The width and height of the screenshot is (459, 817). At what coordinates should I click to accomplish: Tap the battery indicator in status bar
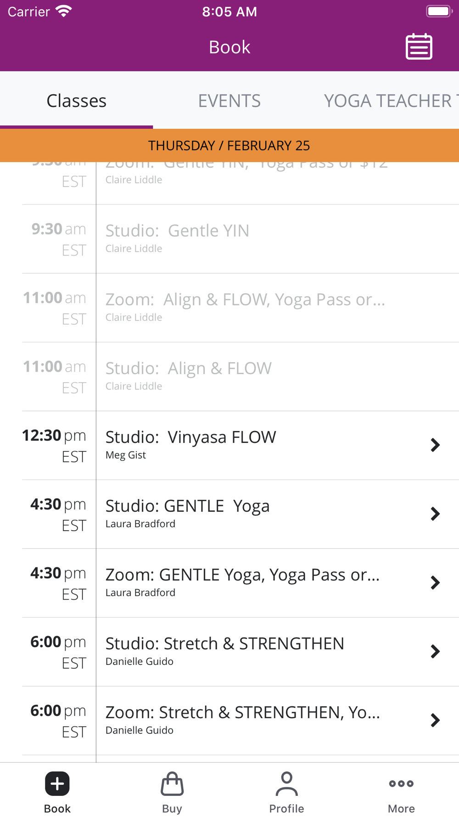click(x=439, y=11)
